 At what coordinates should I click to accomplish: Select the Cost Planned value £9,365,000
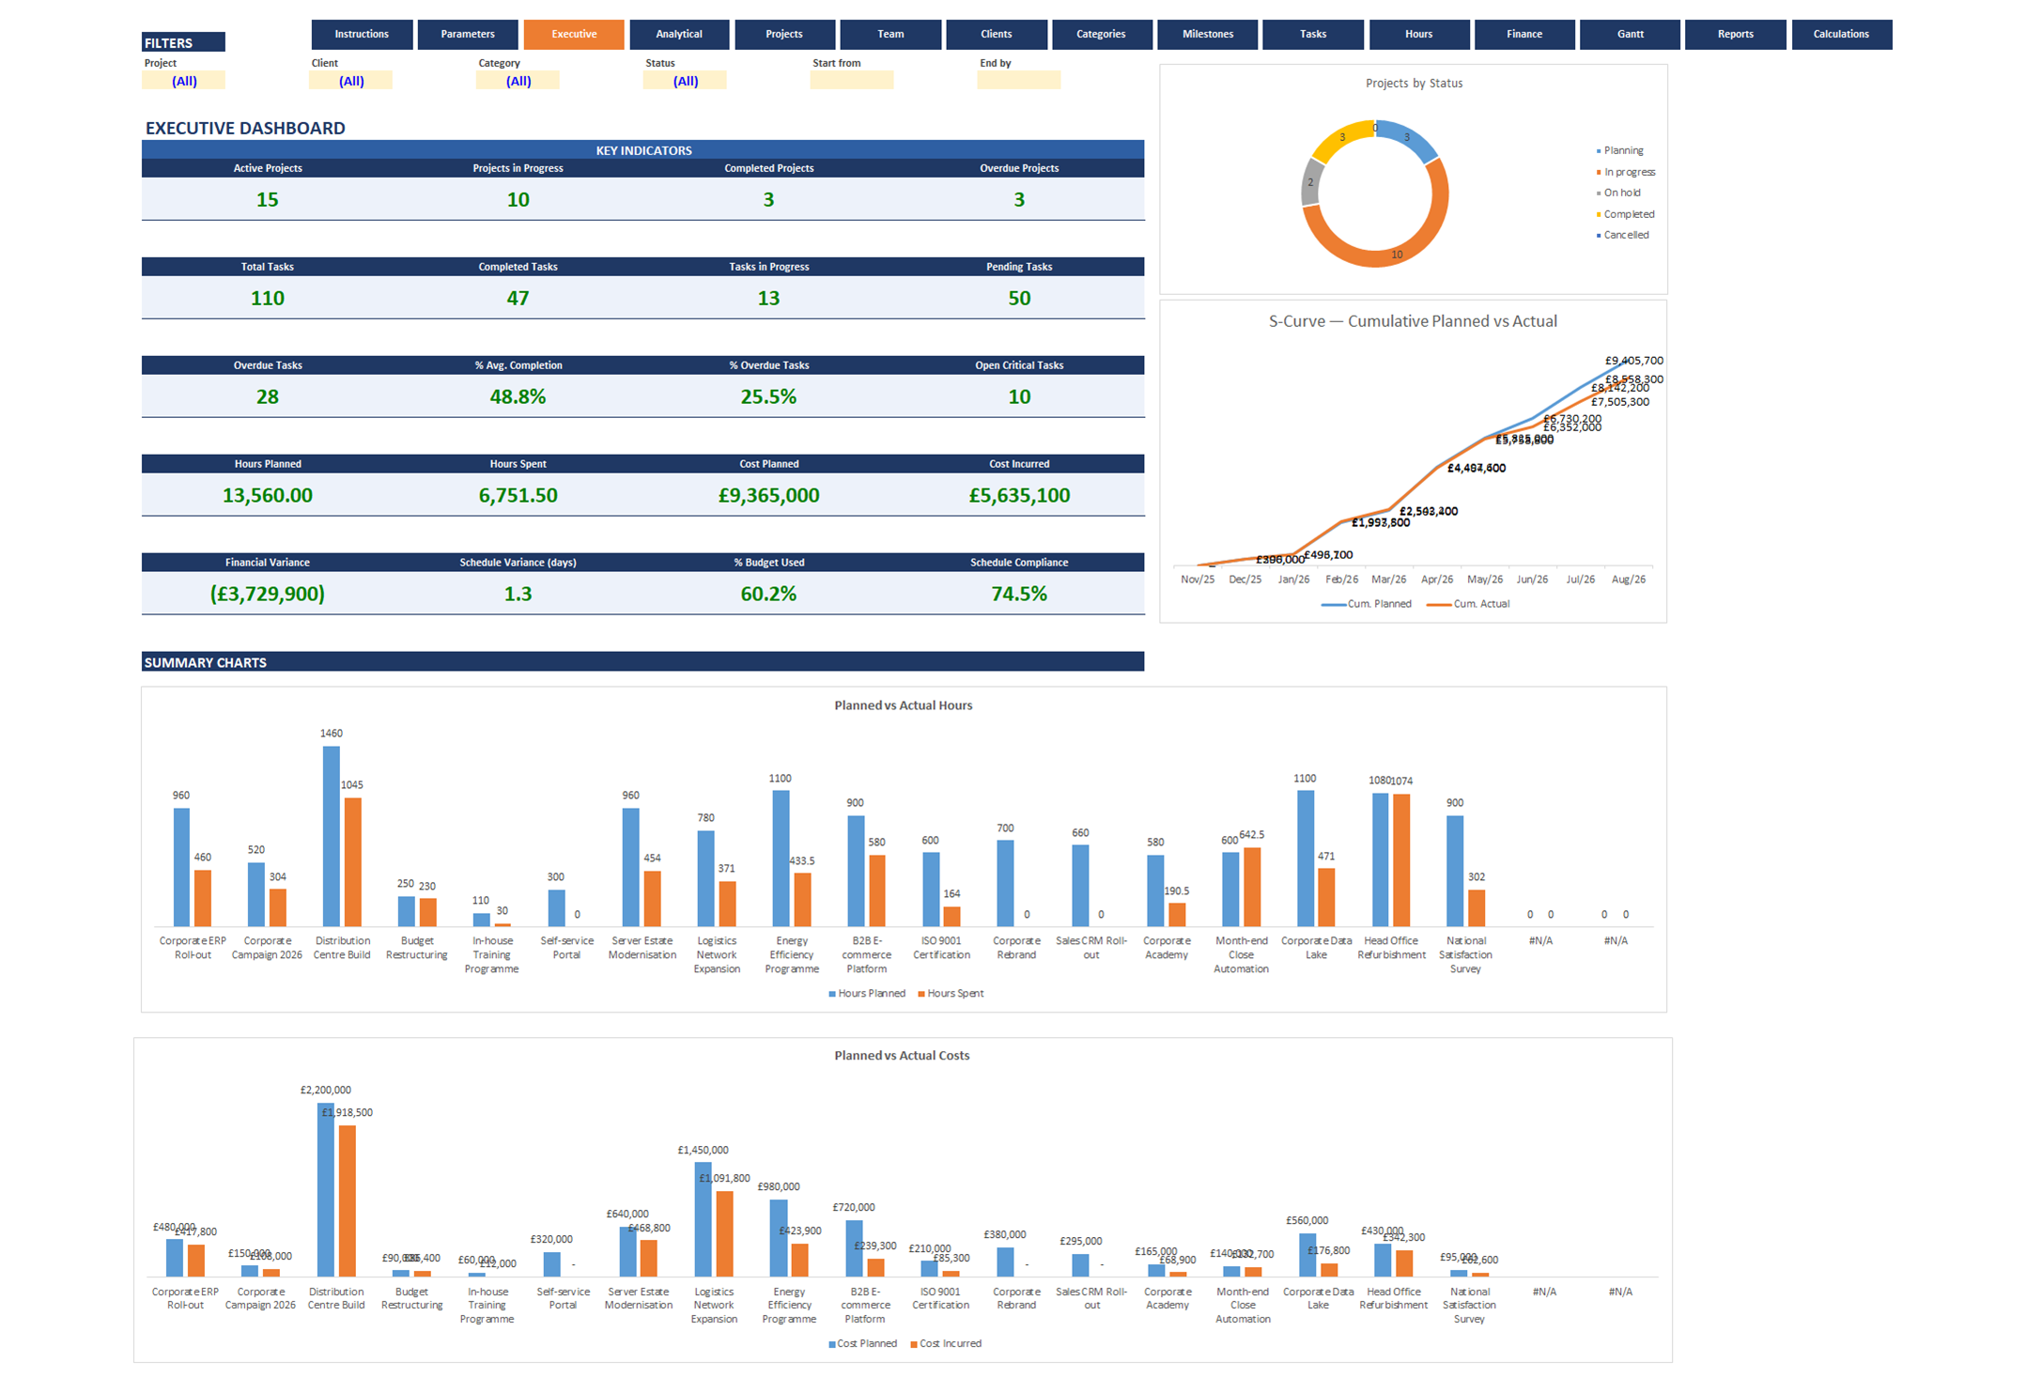pos(768,496)
